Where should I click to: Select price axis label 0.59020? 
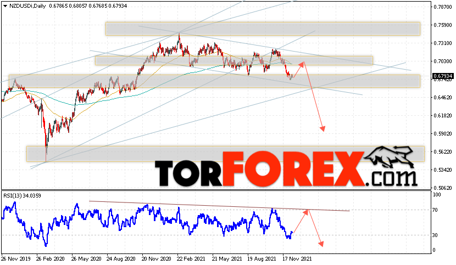443,134
